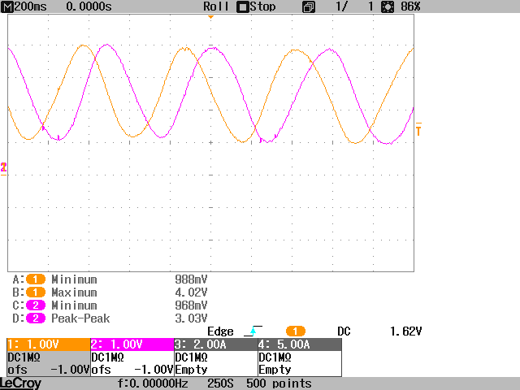Select the 500 points readout
The width and height of the screenshot is (520, 390).
279,383
